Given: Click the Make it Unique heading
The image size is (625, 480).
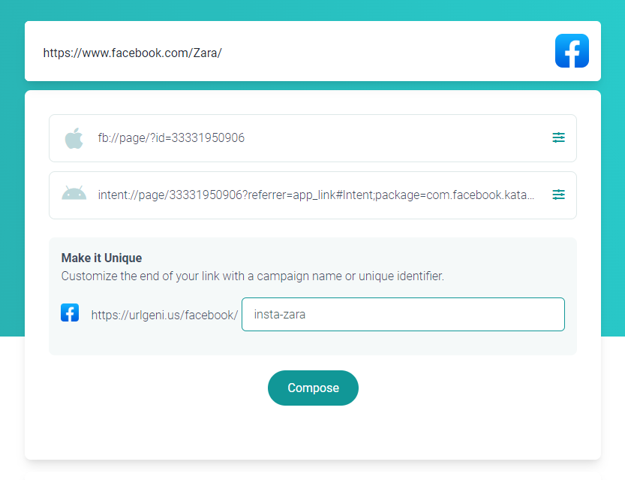Looking at the screenshot, I should (x=101, y=258).
